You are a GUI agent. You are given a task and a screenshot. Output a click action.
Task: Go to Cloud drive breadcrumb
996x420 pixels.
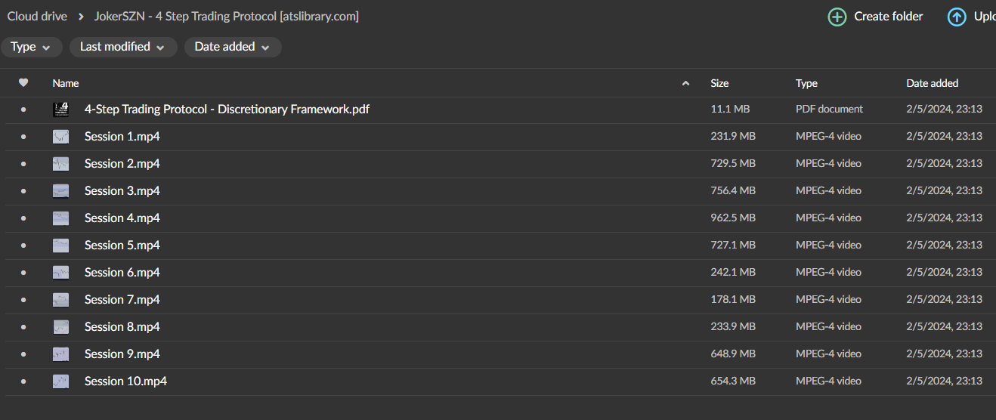click(x=37, y=16)
